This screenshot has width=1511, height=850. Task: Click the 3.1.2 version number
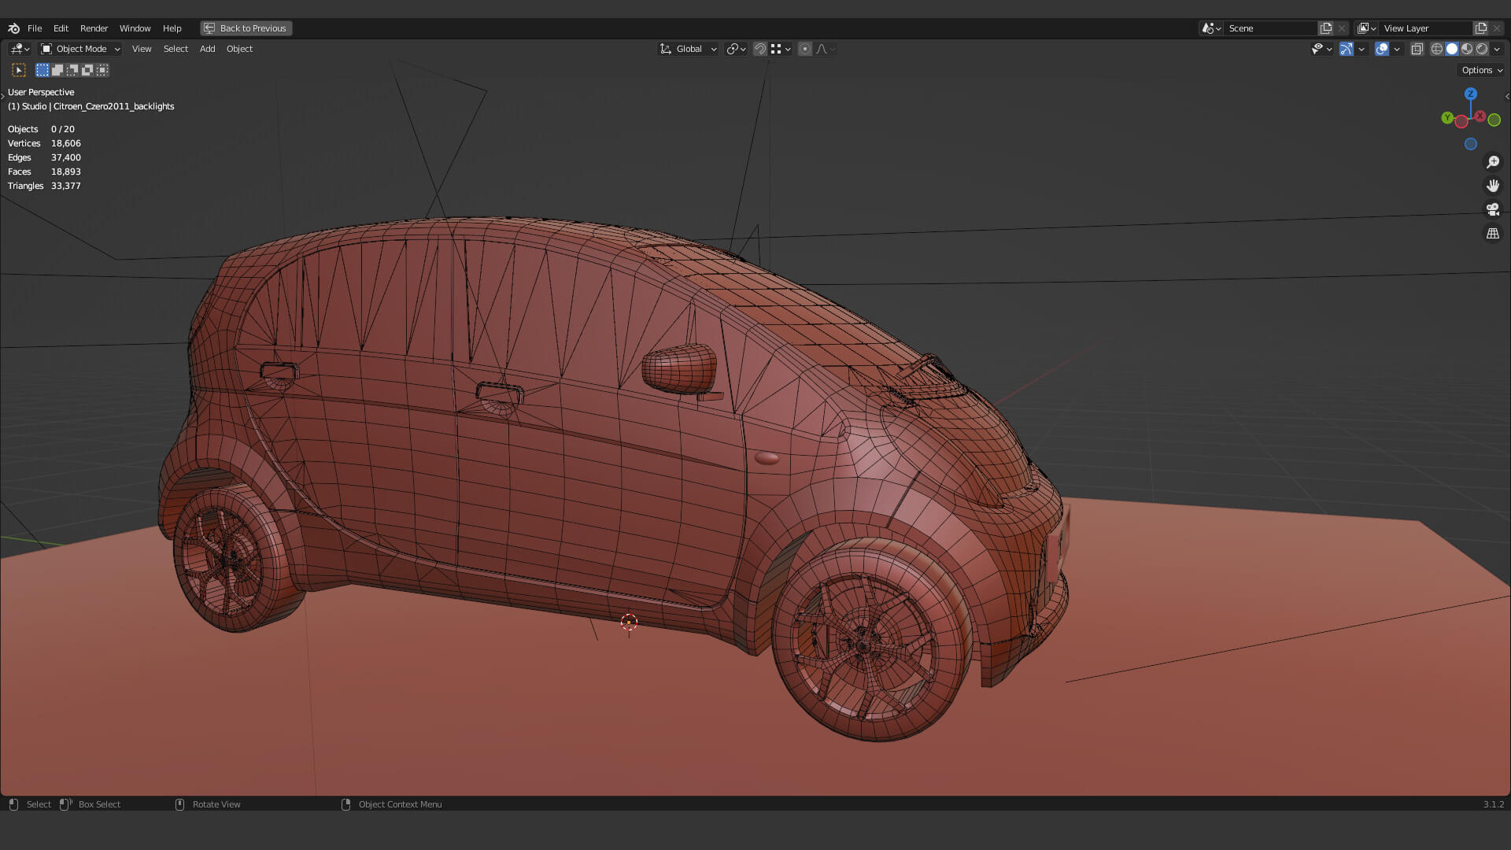[1493, 804]
